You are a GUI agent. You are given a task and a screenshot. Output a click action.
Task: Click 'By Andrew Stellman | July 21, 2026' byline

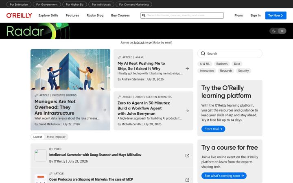(x=140, y=79)
